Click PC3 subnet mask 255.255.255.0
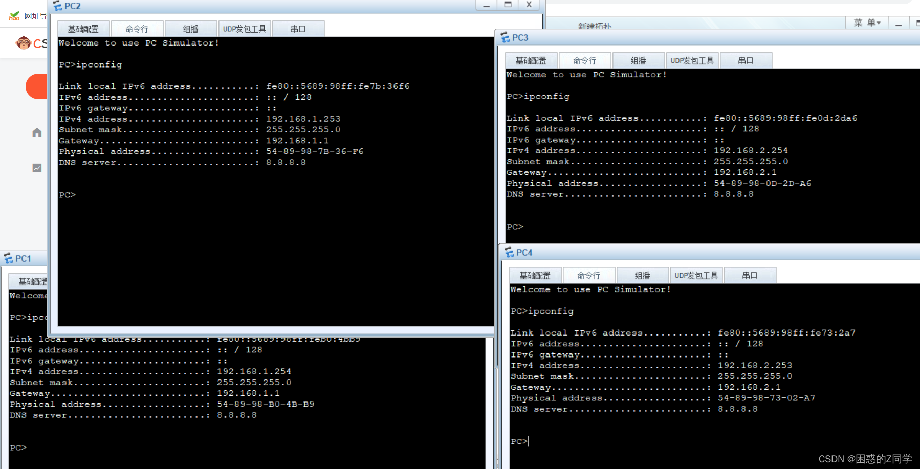Viewport: 920px width, 469px height. pyautogui.click(x=751, y=161)
